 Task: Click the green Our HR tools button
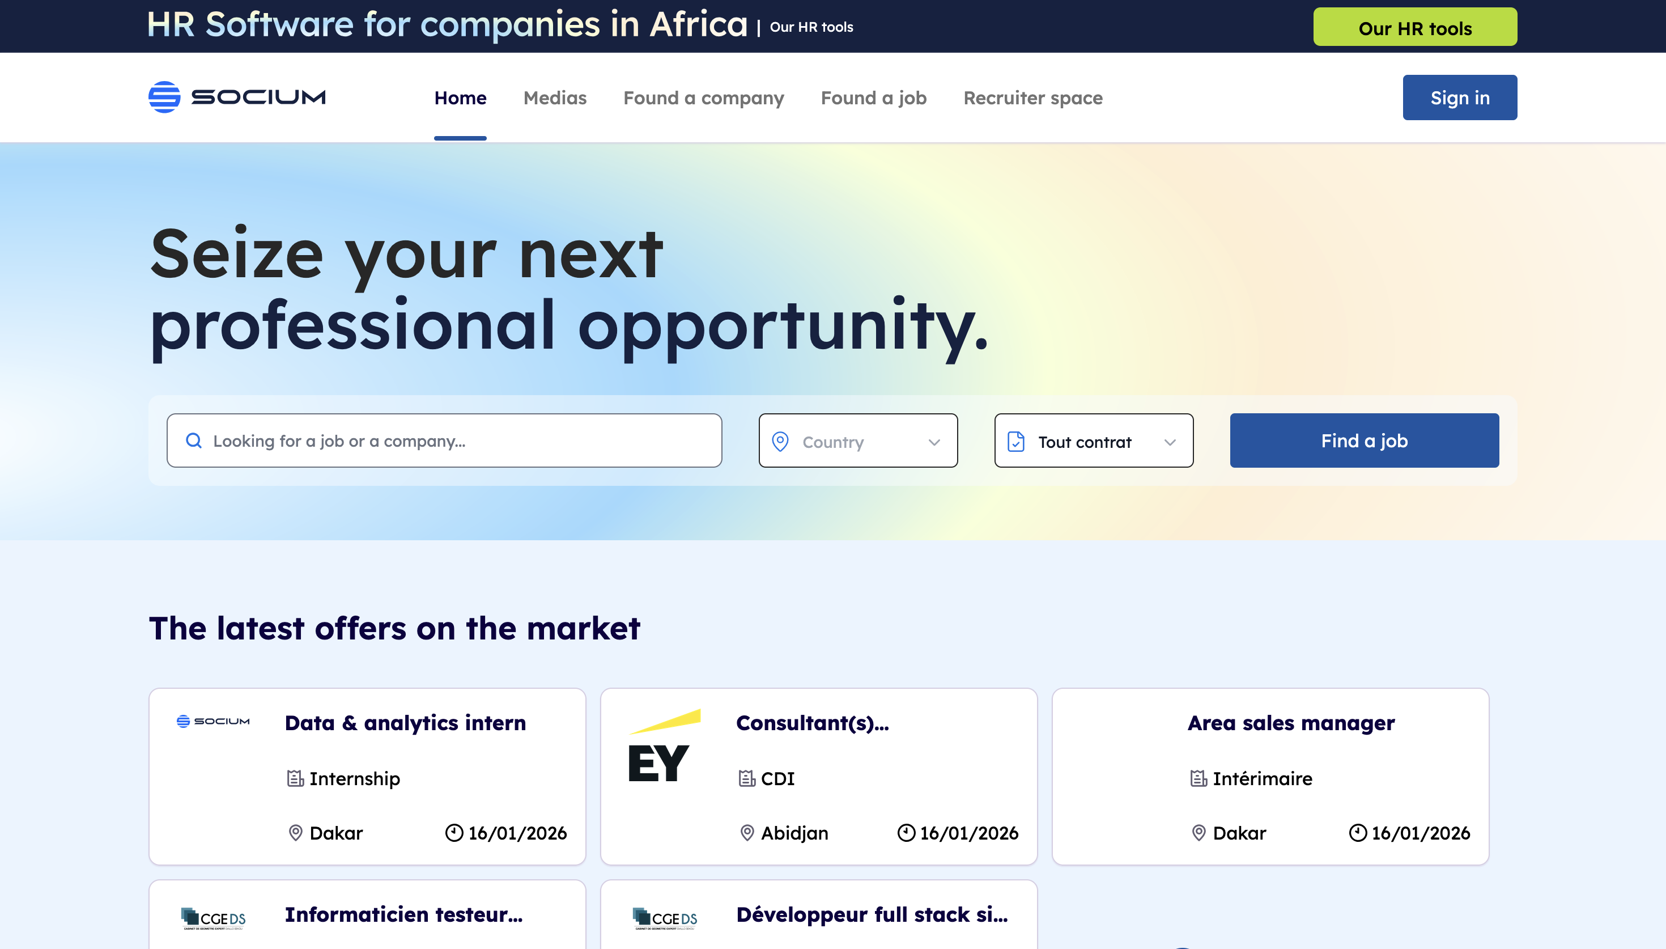(1414, 27)
